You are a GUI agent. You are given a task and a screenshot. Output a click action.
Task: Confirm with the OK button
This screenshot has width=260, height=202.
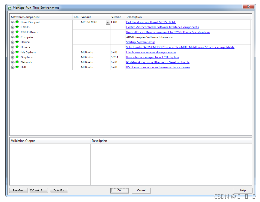coord(120,190)
